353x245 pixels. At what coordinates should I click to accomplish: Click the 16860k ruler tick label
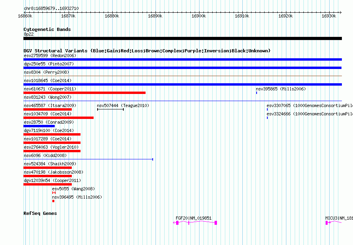25,16
